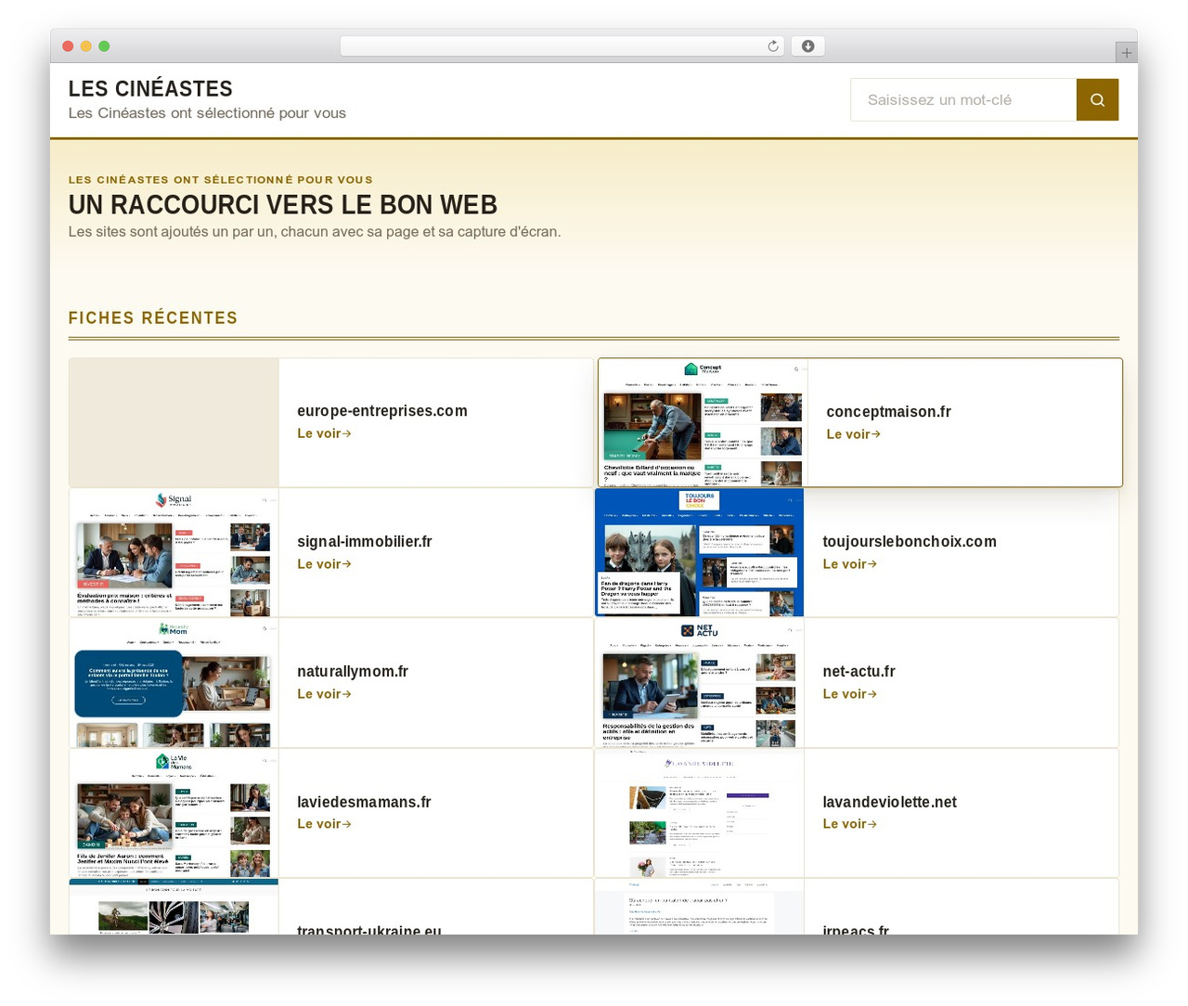The image size is (1188, 1006).
Task: Click 'Le voir' under europe-entreprises.com
Action: [x=324, y=433]
